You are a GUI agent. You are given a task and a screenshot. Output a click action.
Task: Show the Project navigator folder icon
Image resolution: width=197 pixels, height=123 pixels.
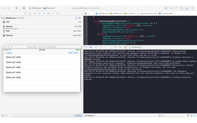tap(25, 14)
